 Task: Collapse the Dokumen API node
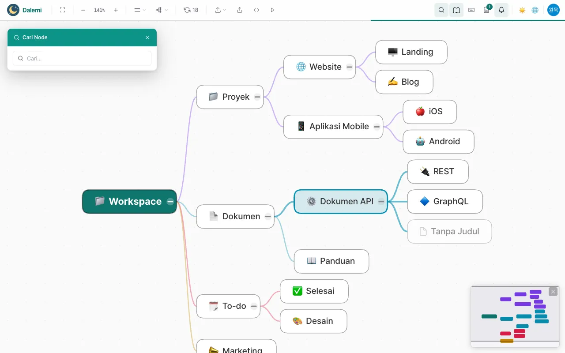(x=381, y=202)
